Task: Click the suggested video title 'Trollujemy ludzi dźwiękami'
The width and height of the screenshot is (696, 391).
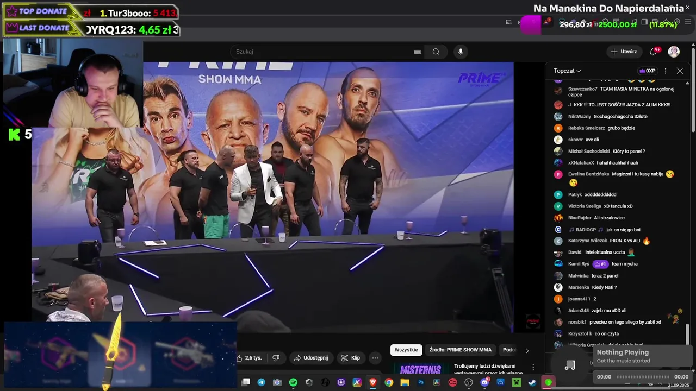Action: pos(485,366)
